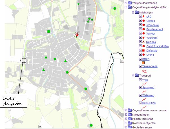170x129 pixels.
Task: Click the Waterweg line legend symbol
Action: [144, 99]
